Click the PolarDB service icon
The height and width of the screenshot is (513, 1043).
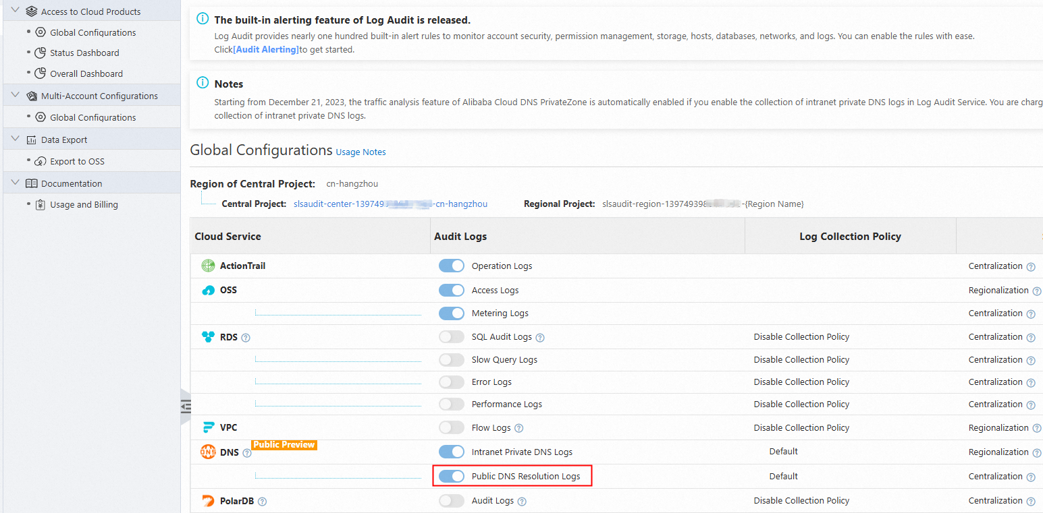coord(207,500)
